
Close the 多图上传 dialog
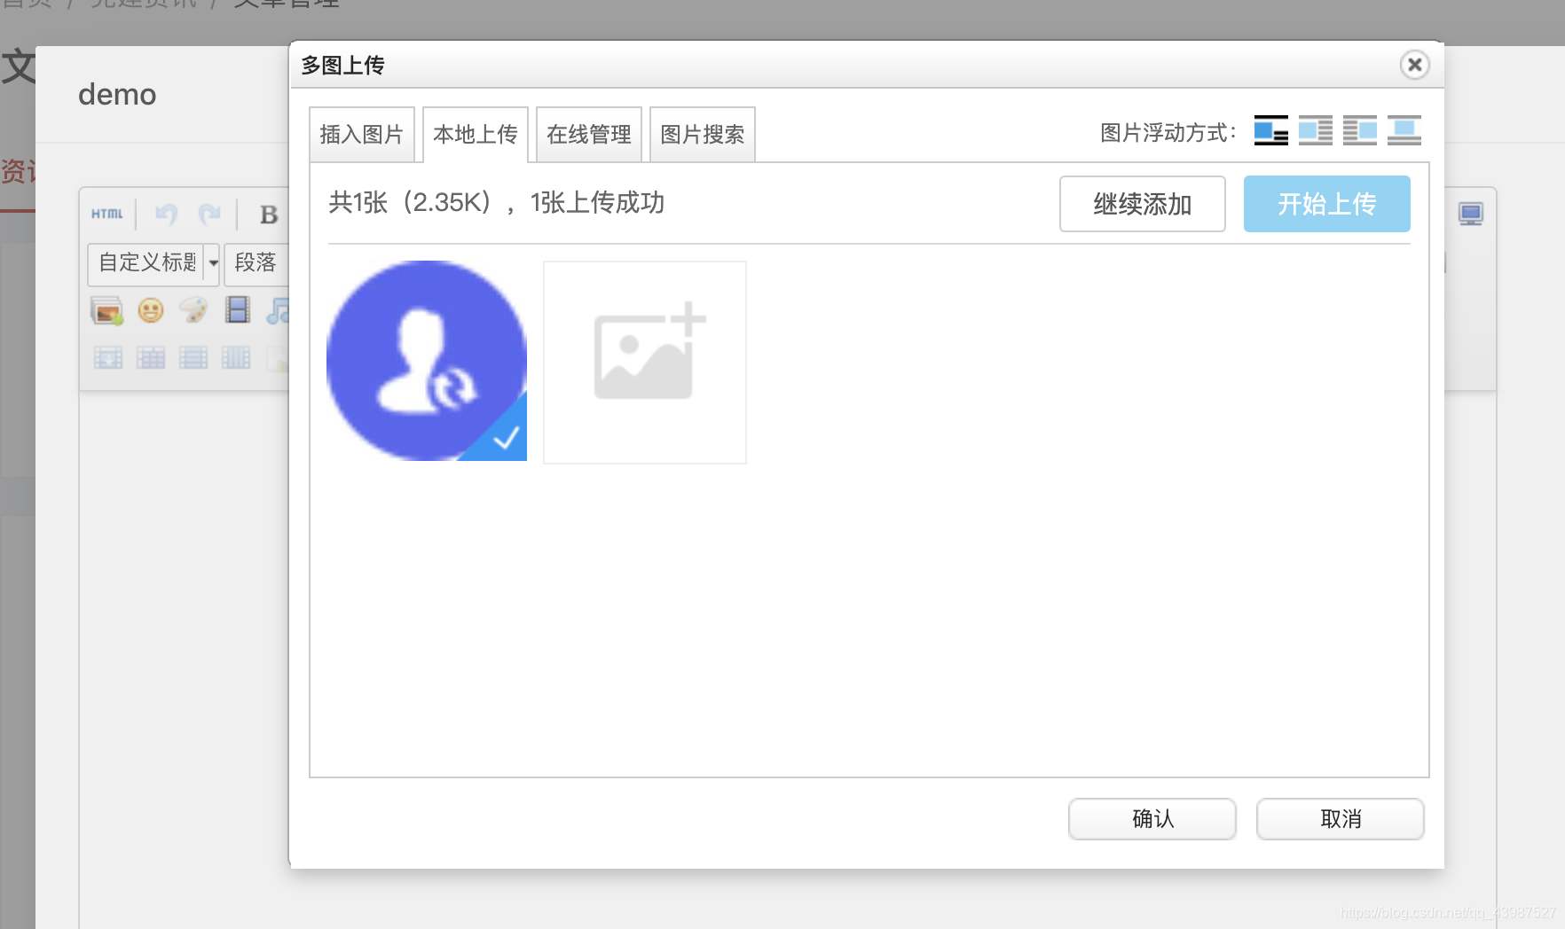coord(1415,65)
